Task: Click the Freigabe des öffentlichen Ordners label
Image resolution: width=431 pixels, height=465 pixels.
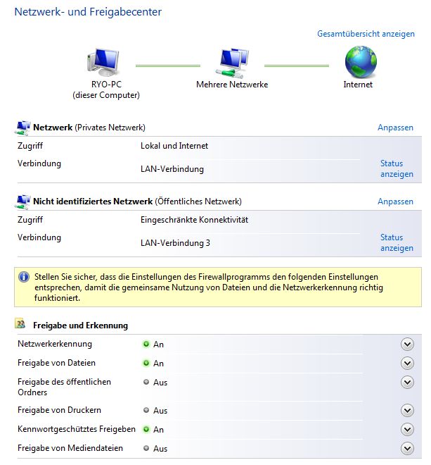Action: (x=64, y=387)
